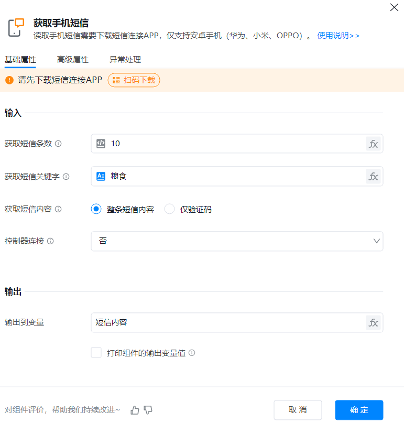404x423 pixels.
Task: Click the 扫码下载 button
Action: 134,80
